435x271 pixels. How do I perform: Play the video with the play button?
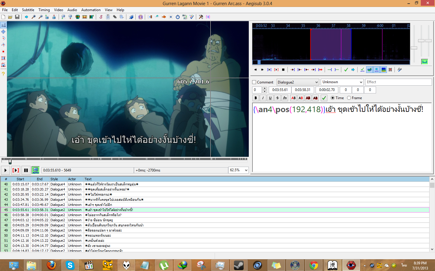5,170
